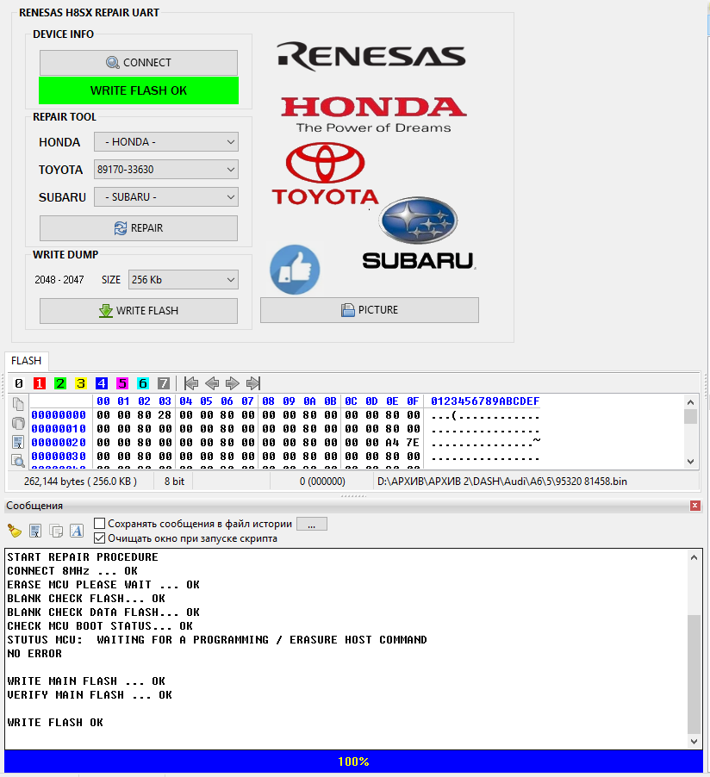Click the message log scroll up arrow
Screen dimensions: 710x777
click(694, 557)
